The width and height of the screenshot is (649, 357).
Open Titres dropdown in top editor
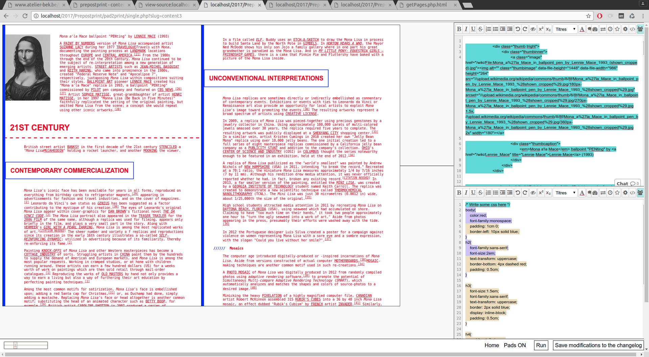pyautogui.click(x=565, y=29)
